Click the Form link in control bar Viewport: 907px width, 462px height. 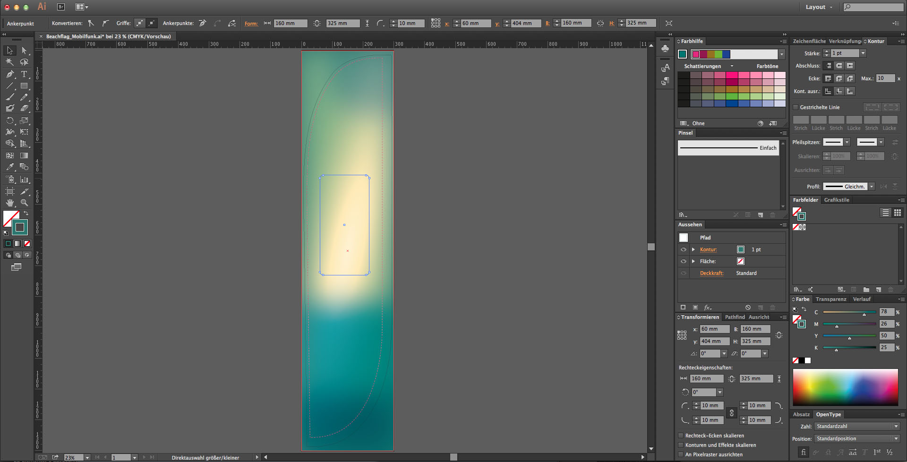point(251,24)
